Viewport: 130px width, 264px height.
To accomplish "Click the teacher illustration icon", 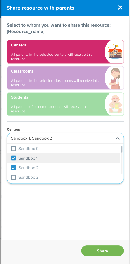I will point(115,78).
